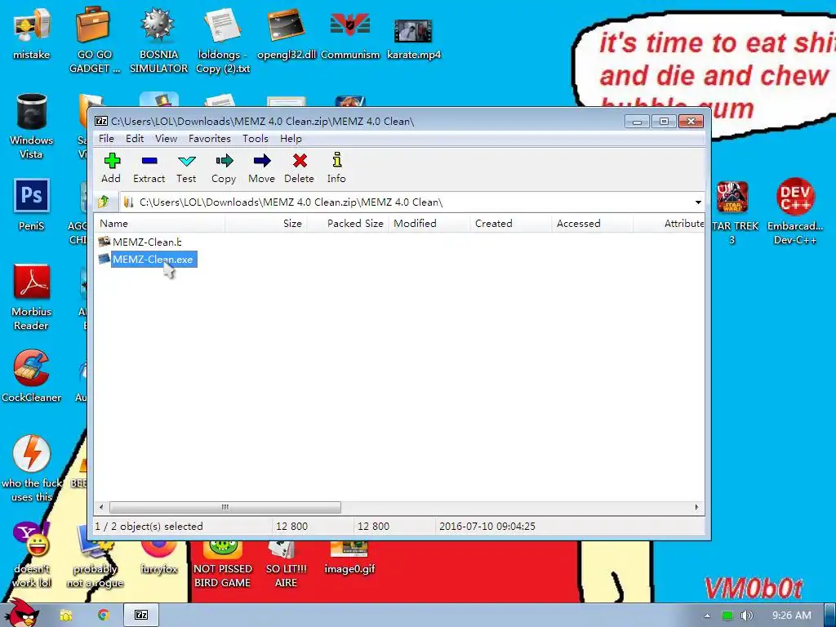Select the 'probably not a rogue' desktop icon
836x627 pixels.
(x=95, y=557)
